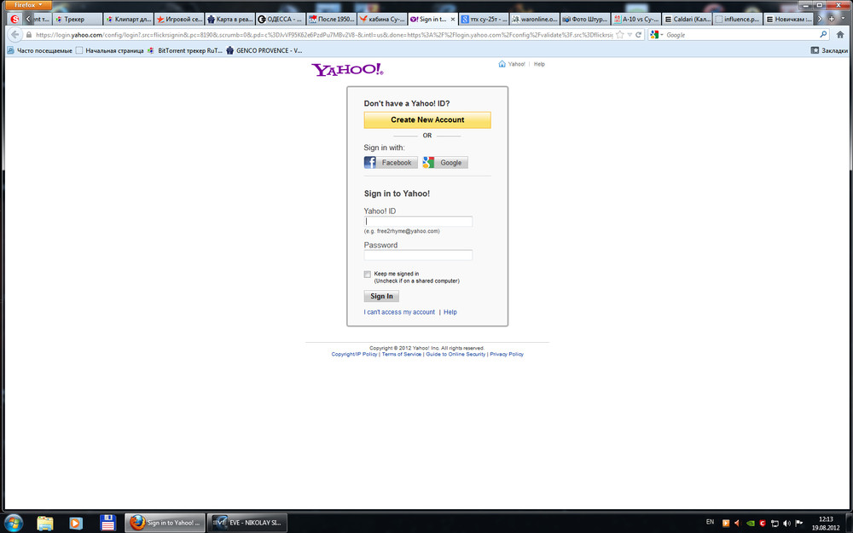853x533 pixels.
Task: Close the Sign in to Yahoo tab
Action: (x=453, y=19)
